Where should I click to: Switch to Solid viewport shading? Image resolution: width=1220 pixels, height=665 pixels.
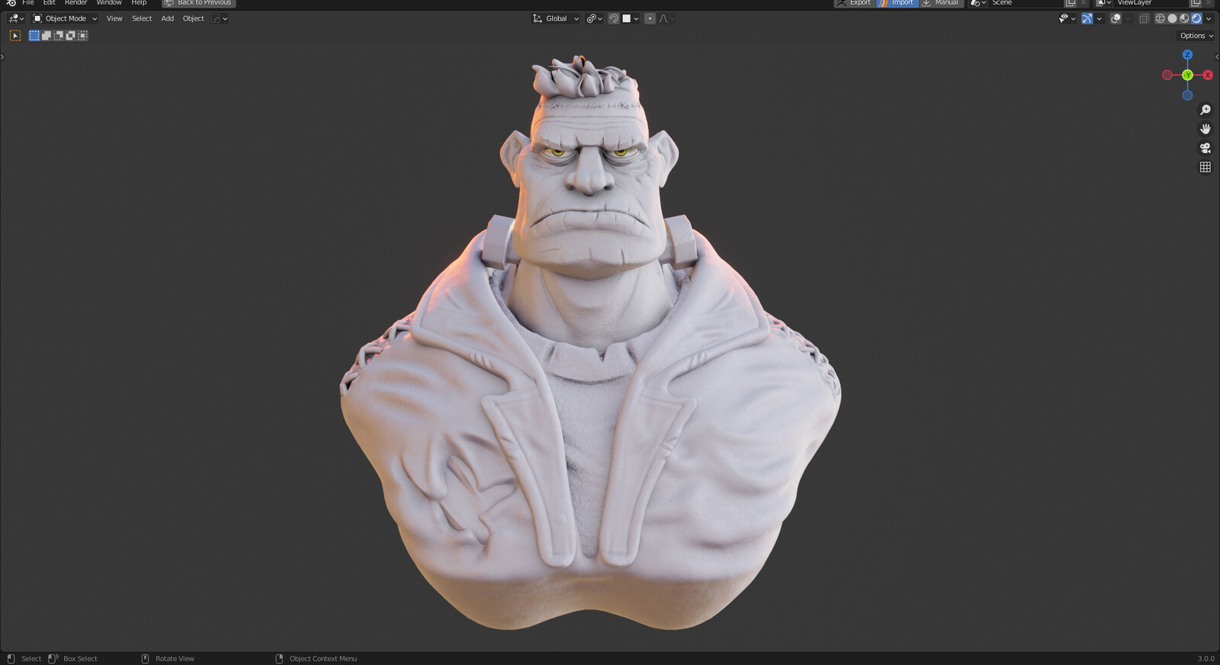point(1172,18)
